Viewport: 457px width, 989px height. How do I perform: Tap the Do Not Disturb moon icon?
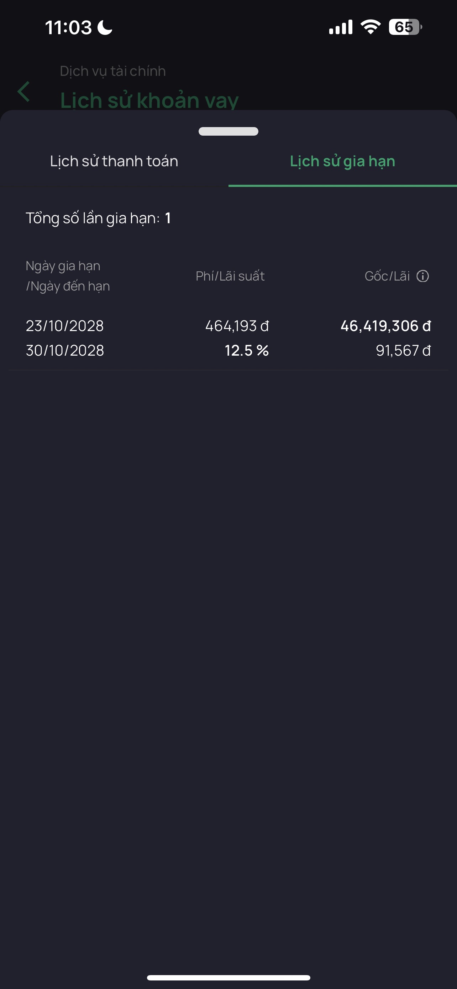pyautogui.click(x=105, y=28)
